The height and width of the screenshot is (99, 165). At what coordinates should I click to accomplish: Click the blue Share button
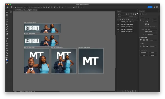pos(150,7)
